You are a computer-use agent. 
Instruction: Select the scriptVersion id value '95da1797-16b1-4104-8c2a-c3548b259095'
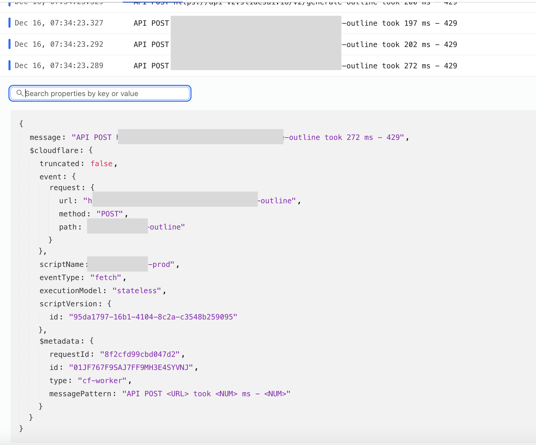(153, 317)
